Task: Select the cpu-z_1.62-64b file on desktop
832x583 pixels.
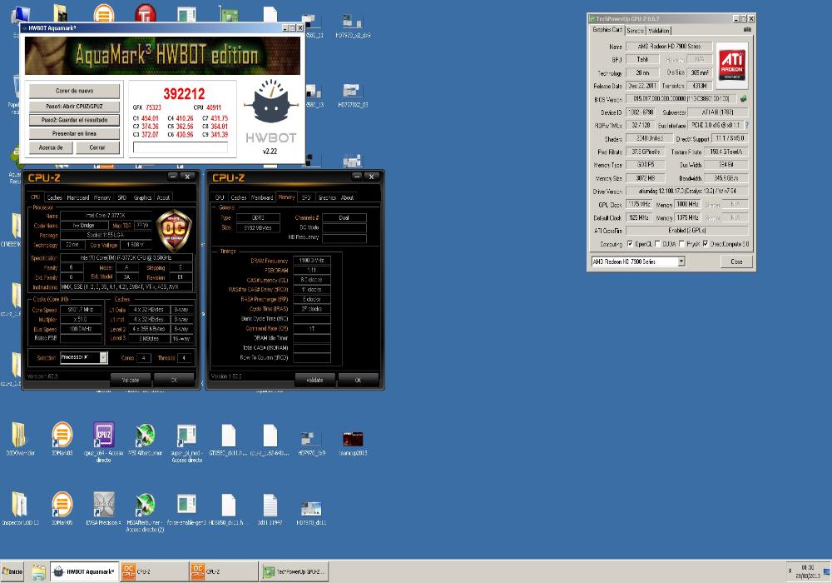Action: (270, 439)
